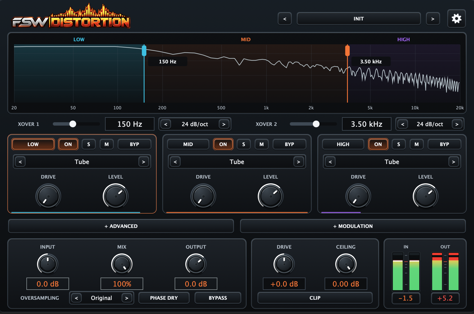474x314 pixels.
Task: Select previous XOVER 1 slope with left arrow
Action: point(166,124)
